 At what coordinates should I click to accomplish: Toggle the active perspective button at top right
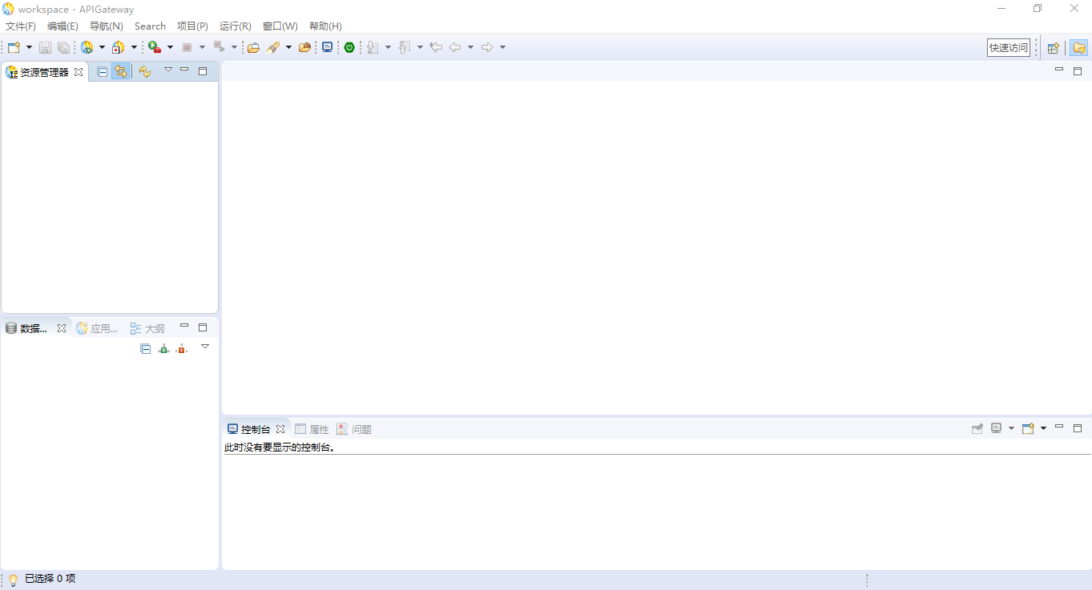tap(1078, 47)
